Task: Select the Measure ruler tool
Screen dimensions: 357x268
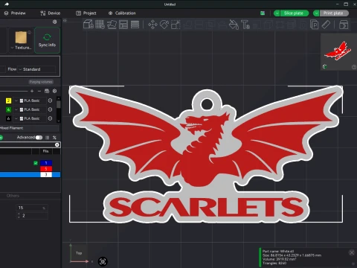Action: point(326,25)
